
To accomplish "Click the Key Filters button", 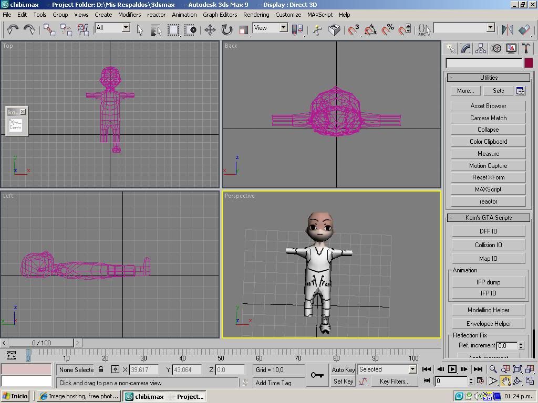I will click(395, 381).
